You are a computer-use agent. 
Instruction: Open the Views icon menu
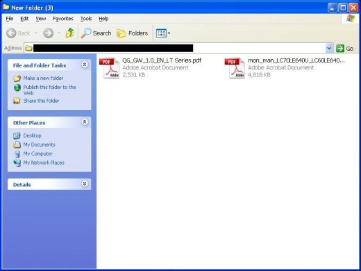click(x=163, y=33)
